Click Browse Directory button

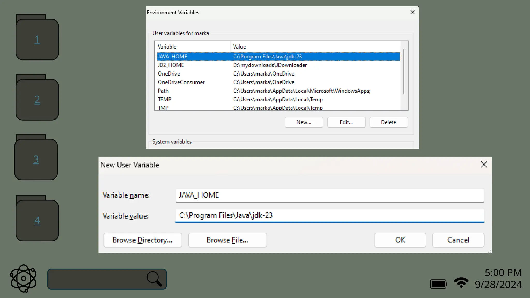pos(143,240)
